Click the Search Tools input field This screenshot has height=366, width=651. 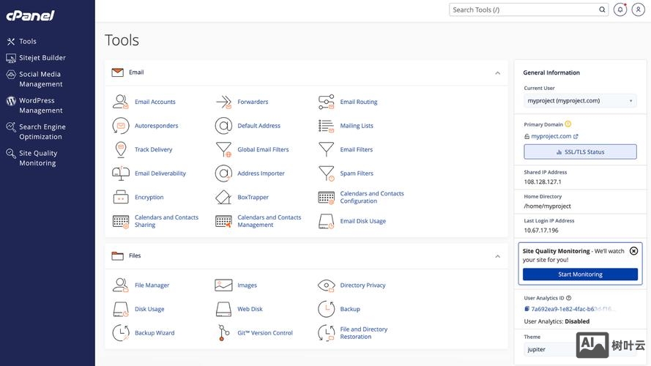524,10
